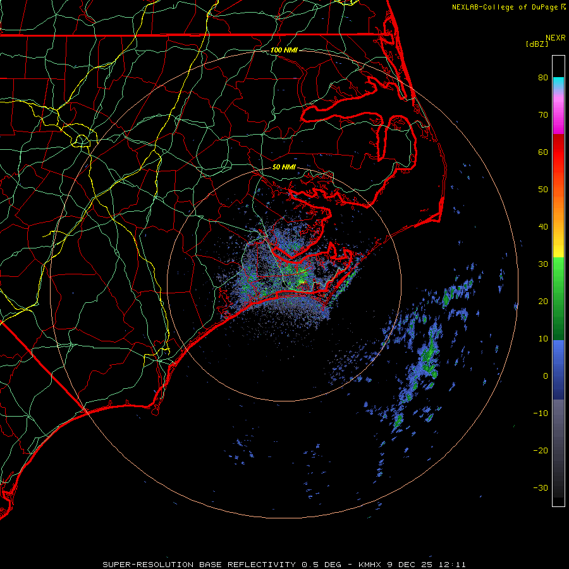Click the -30 value on the dBZ scale
Screen dimensions: 569x569
click(541, 488)
